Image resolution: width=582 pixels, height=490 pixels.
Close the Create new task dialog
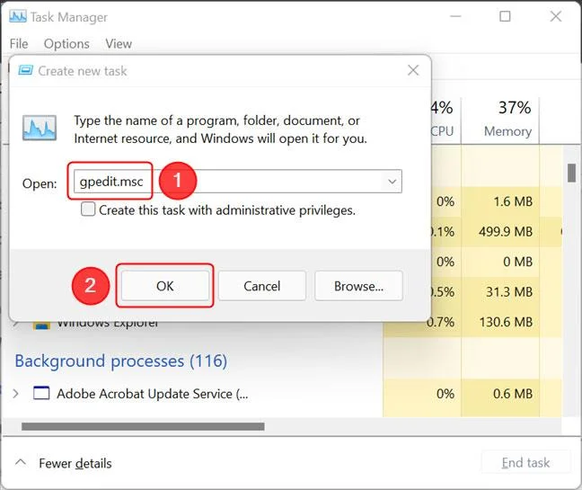pyautogui.click(x=413, y=70)
